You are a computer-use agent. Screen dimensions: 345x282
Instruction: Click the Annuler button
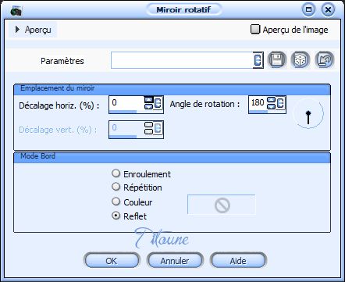175,260
